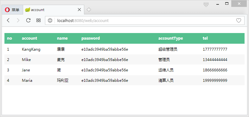The width and height of the screenshot is (249, 117).
Task: Click the name cell 简
Action: [59, 70]
